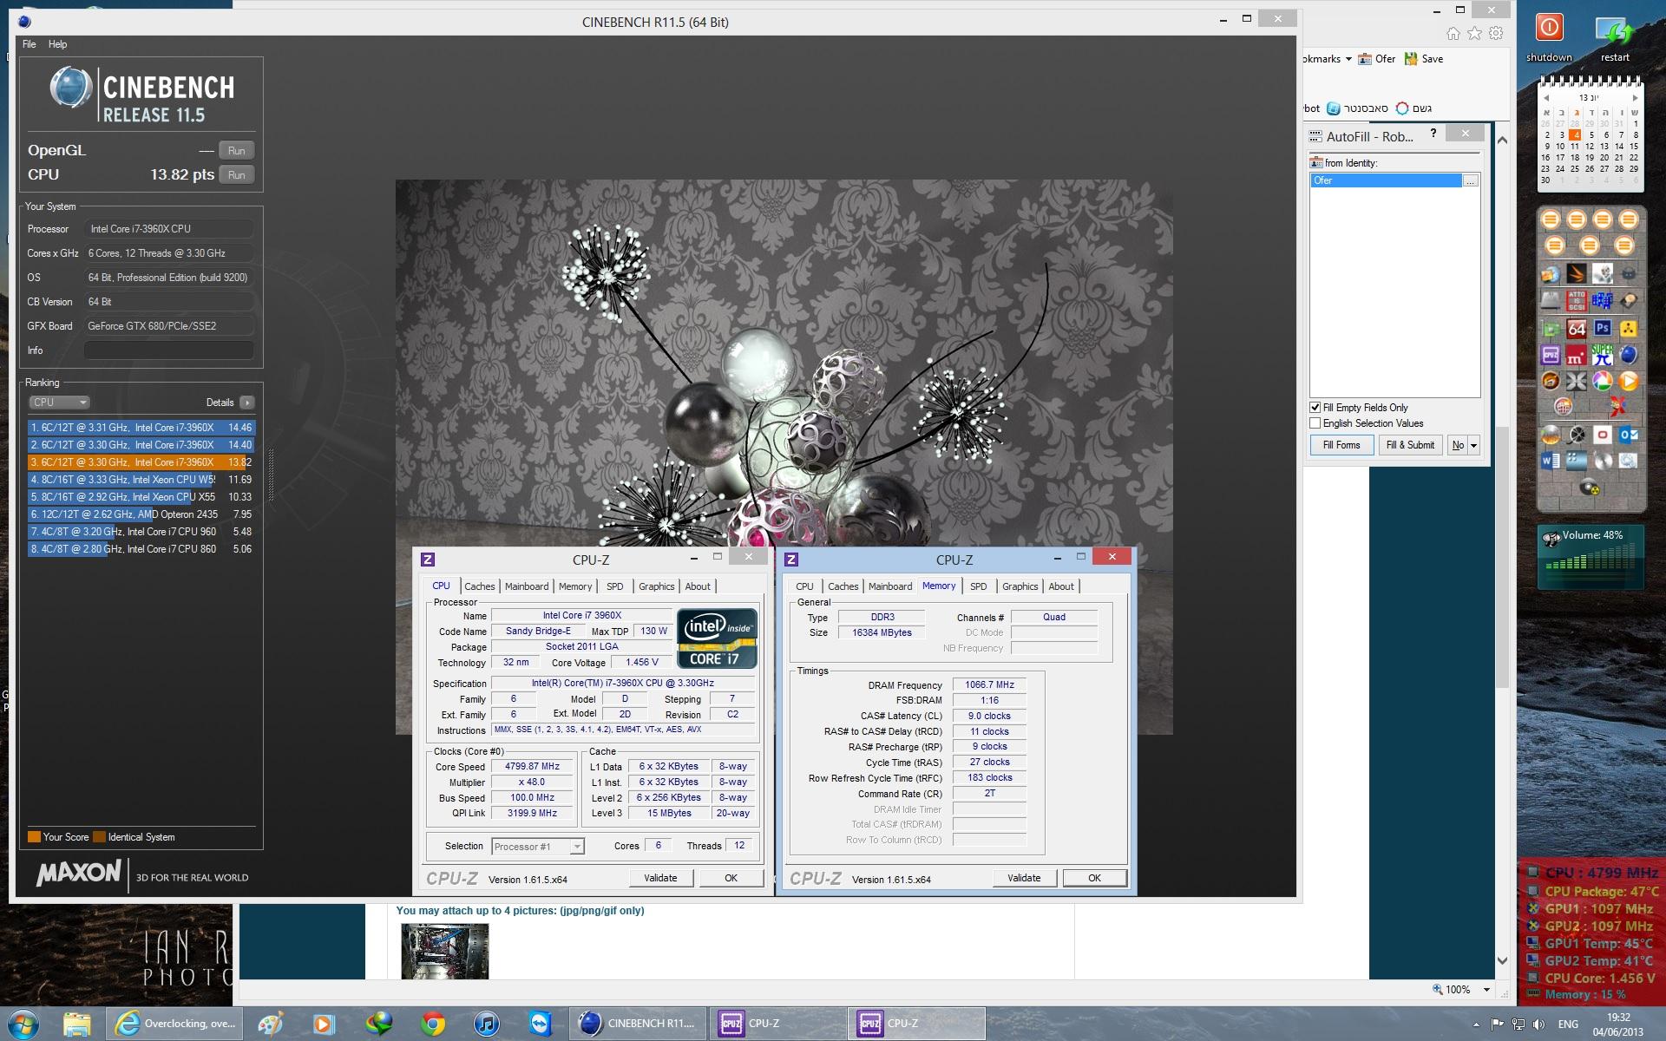Open the orange media player dock icon

point(1628,382)
